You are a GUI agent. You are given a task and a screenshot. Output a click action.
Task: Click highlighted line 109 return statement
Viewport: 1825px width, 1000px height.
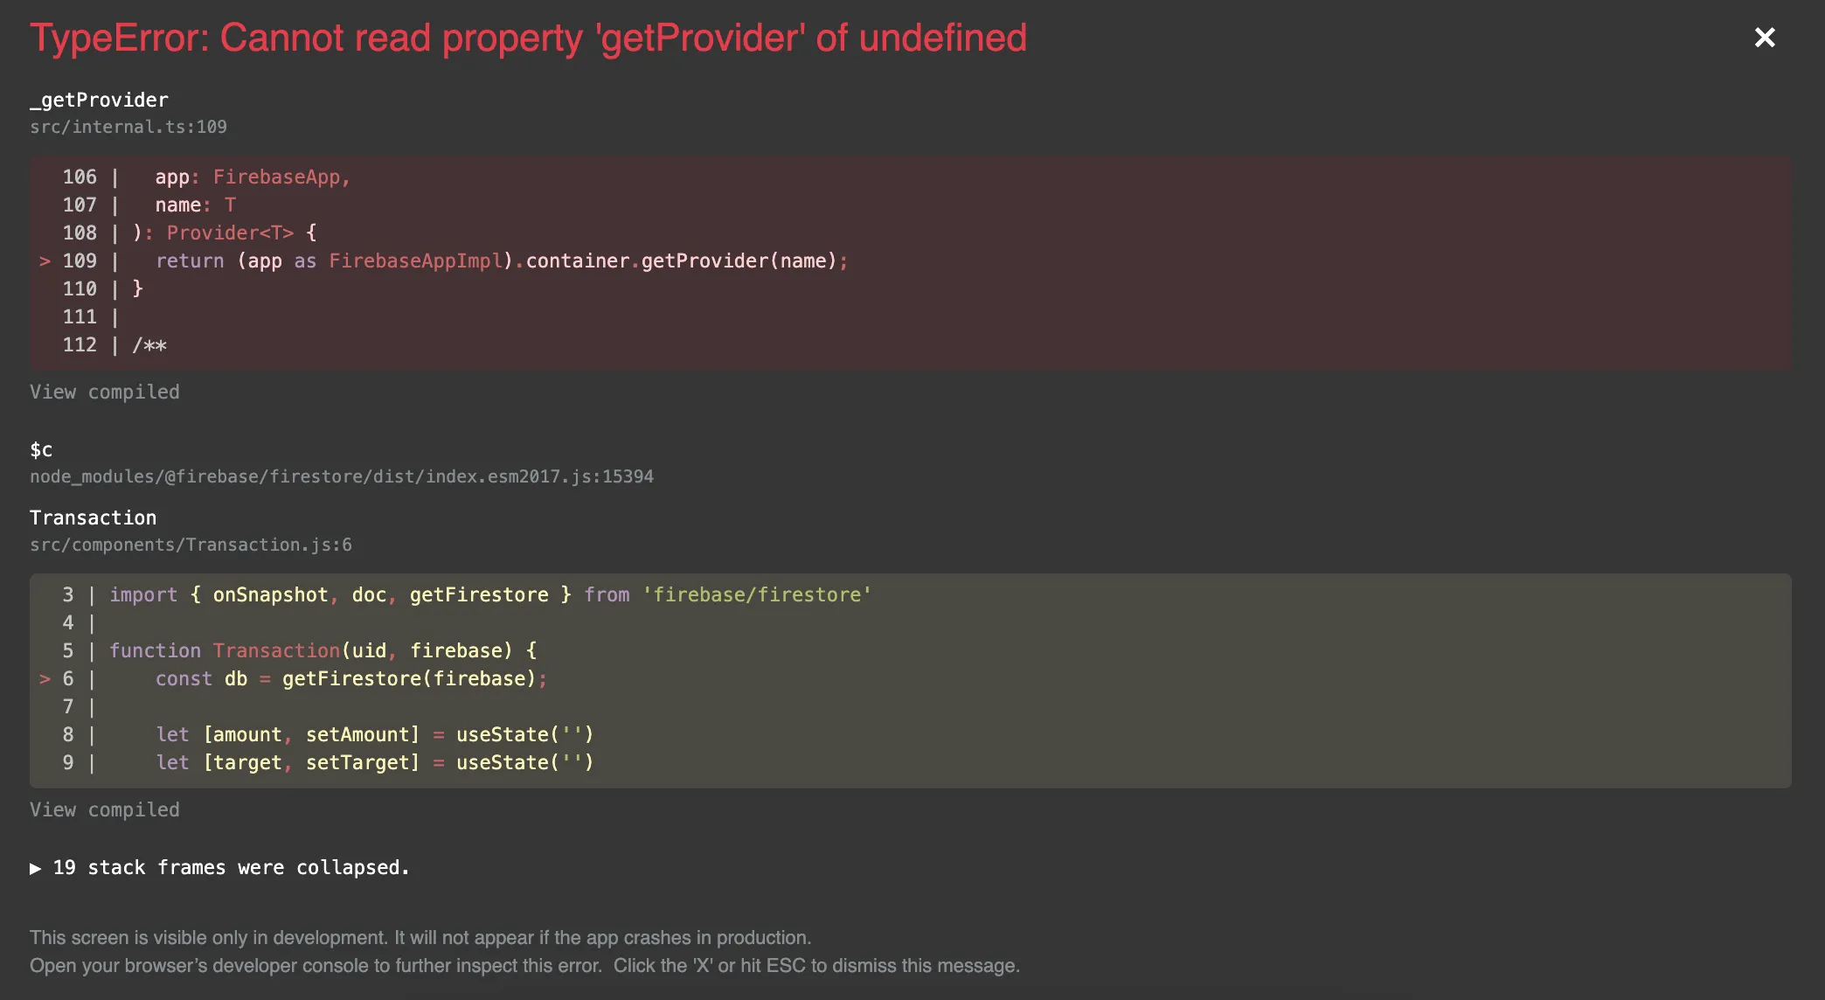[501, 260]
